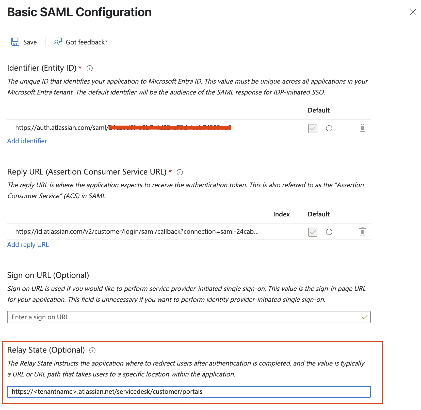Open info tooltip beside Reply URL heading

tap(180, 172)
